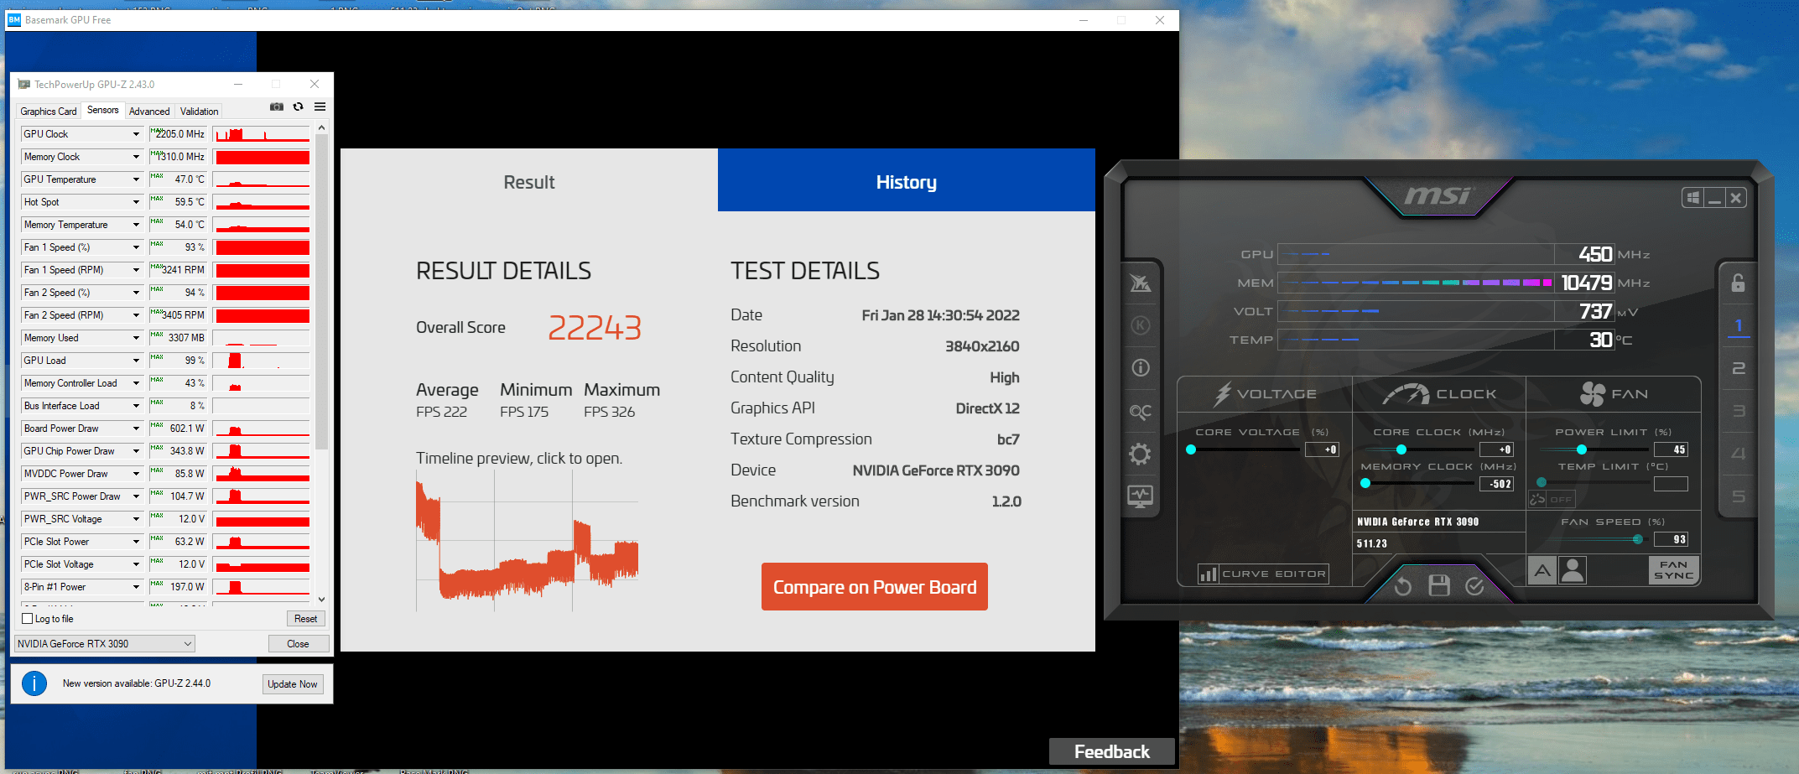Open the NVIDIA GeForce RTX 3090 device selector
Screen dimensions: 1799x774
105,644
